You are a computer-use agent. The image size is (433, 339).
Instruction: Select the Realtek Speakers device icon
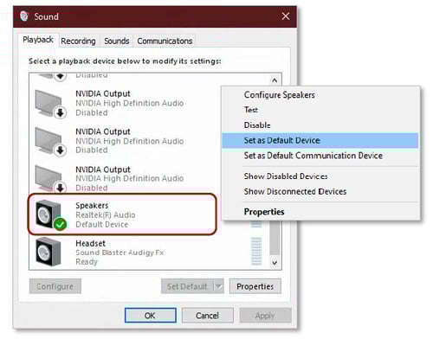click(x=50, y=214)
